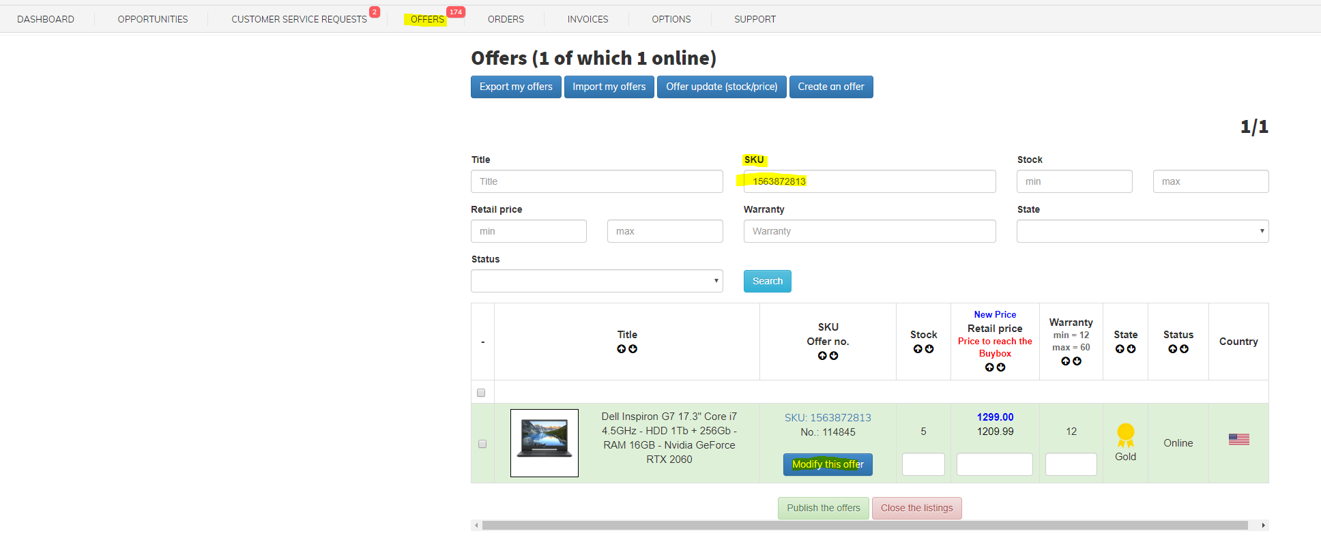
Task: Click the US flag country icon
Action: click(1239, 440)
